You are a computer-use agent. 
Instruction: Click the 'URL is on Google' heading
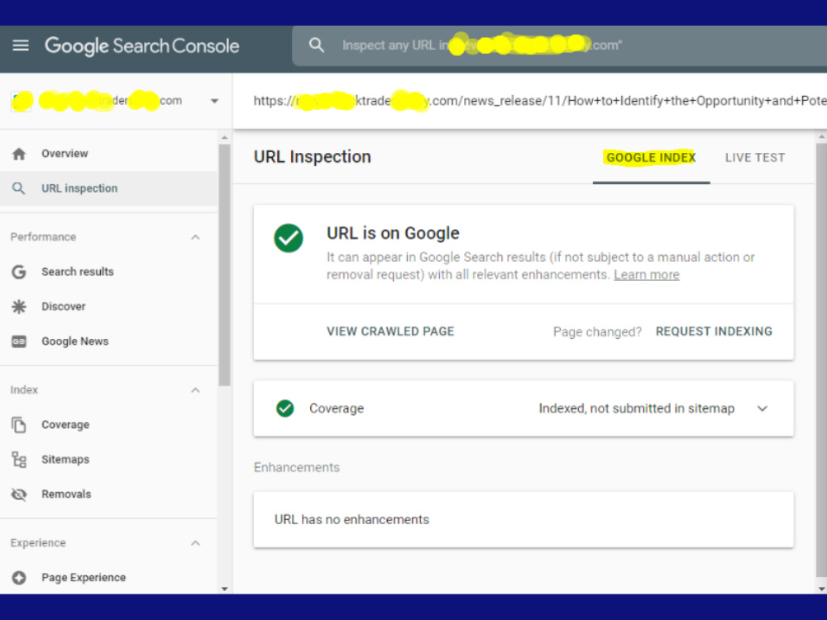point(393,233)
